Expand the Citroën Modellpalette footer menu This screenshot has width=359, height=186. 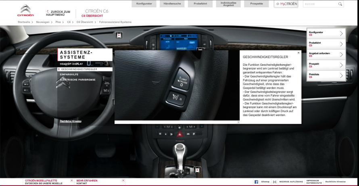(72, 180)
